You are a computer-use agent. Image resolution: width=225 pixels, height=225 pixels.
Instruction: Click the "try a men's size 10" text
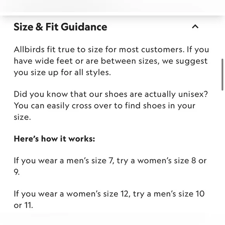click(169, 194)
